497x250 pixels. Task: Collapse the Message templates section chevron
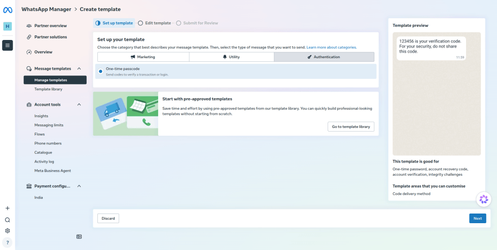(79, 69)
